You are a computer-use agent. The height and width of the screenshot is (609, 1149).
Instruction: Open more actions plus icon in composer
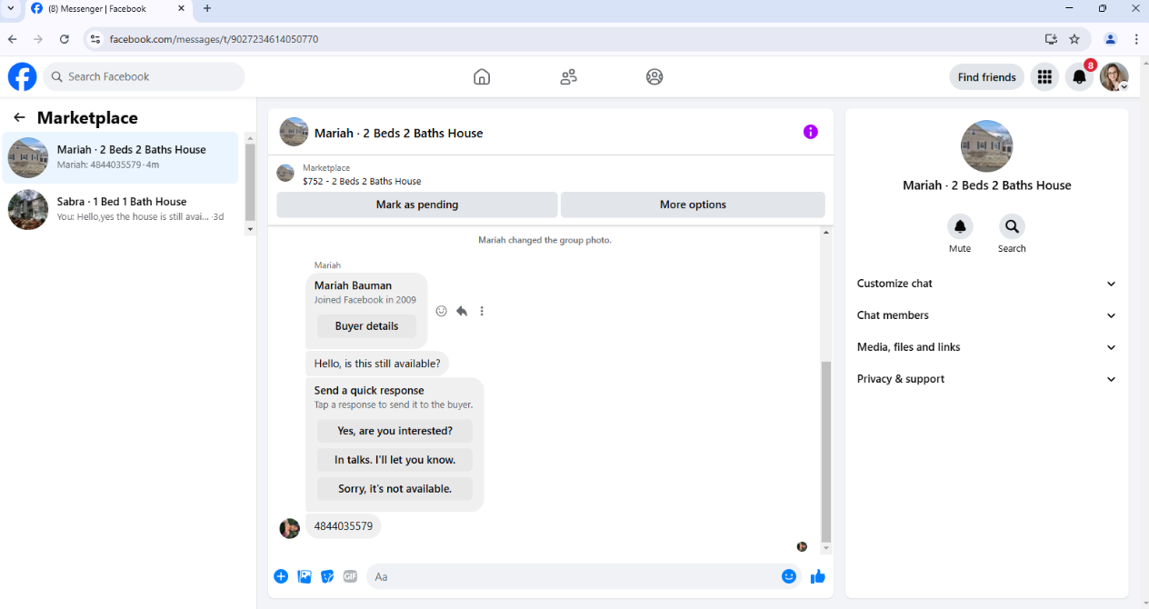(281, 576)
